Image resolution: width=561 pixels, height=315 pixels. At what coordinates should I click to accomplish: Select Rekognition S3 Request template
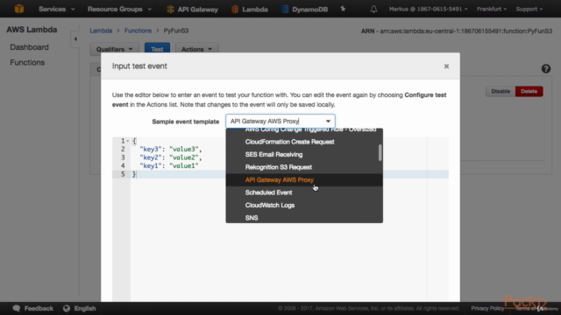(x=304, y=167)
